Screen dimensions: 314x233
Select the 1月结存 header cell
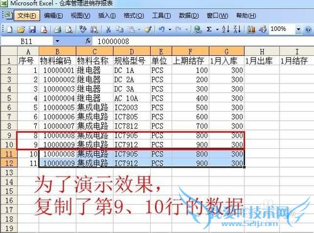click(297, 61)
